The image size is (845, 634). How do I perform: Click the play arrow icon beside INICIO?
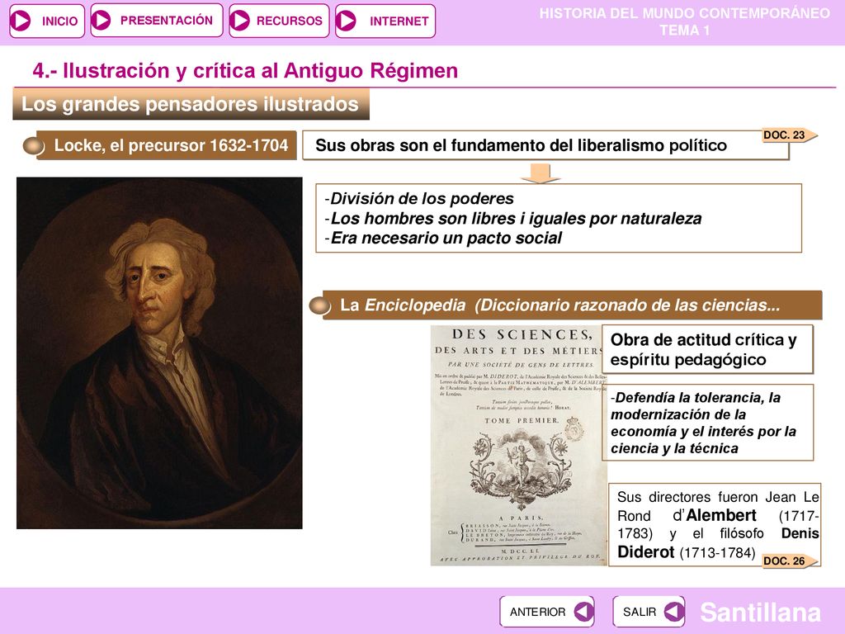coord(21,21)
